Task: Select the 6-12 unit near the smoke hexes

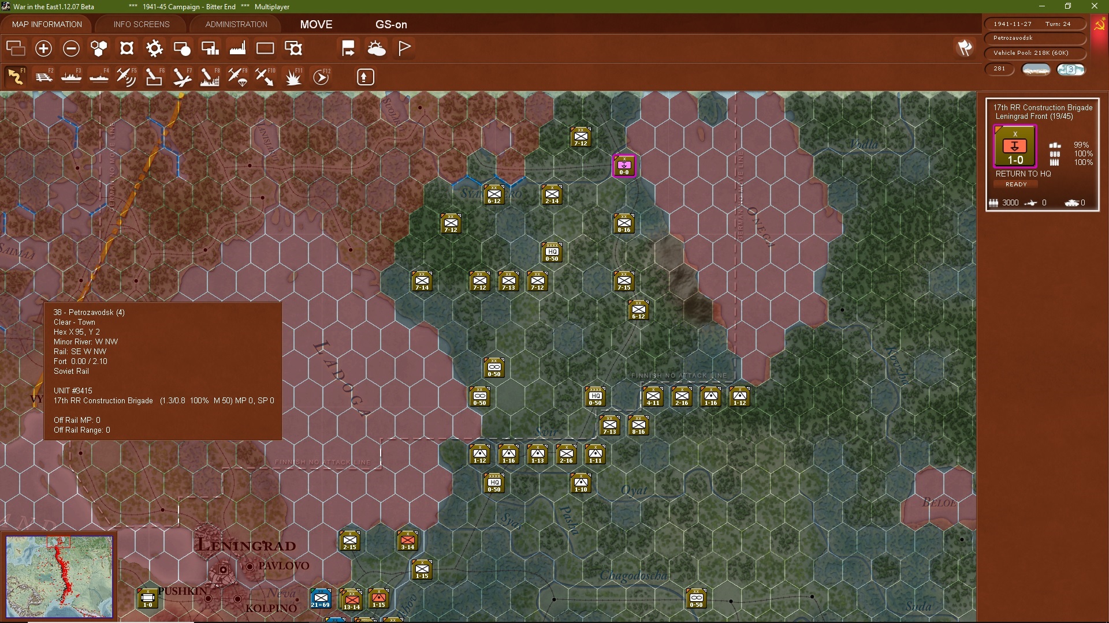Action: point(638,310)
